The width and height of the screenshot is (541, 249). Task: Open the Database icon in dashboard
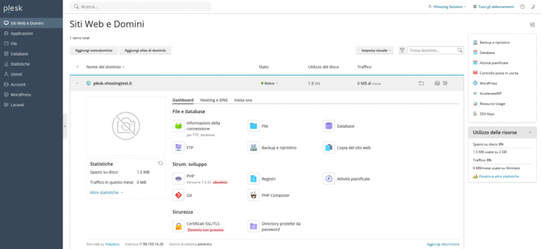click(329, 126)
